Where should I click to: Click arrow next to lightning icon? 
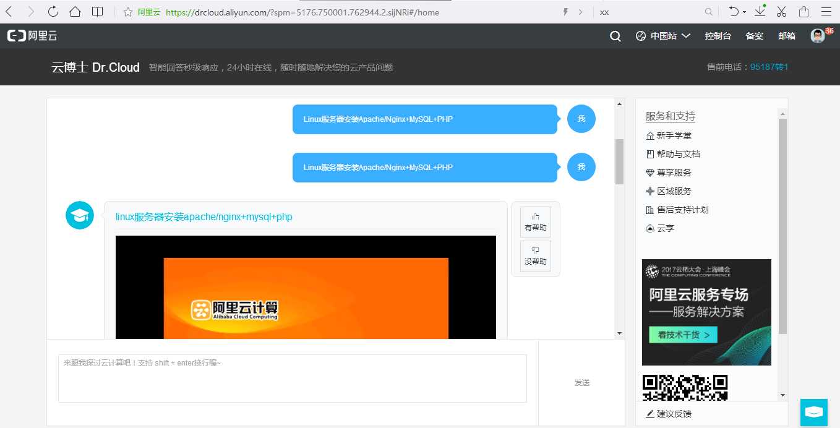coord(580,12)
